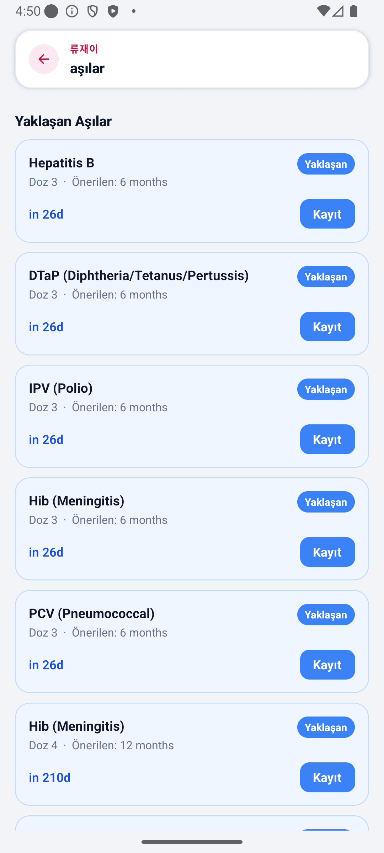
Task: Tap the cellular signal icon
Action: point(338,11)
